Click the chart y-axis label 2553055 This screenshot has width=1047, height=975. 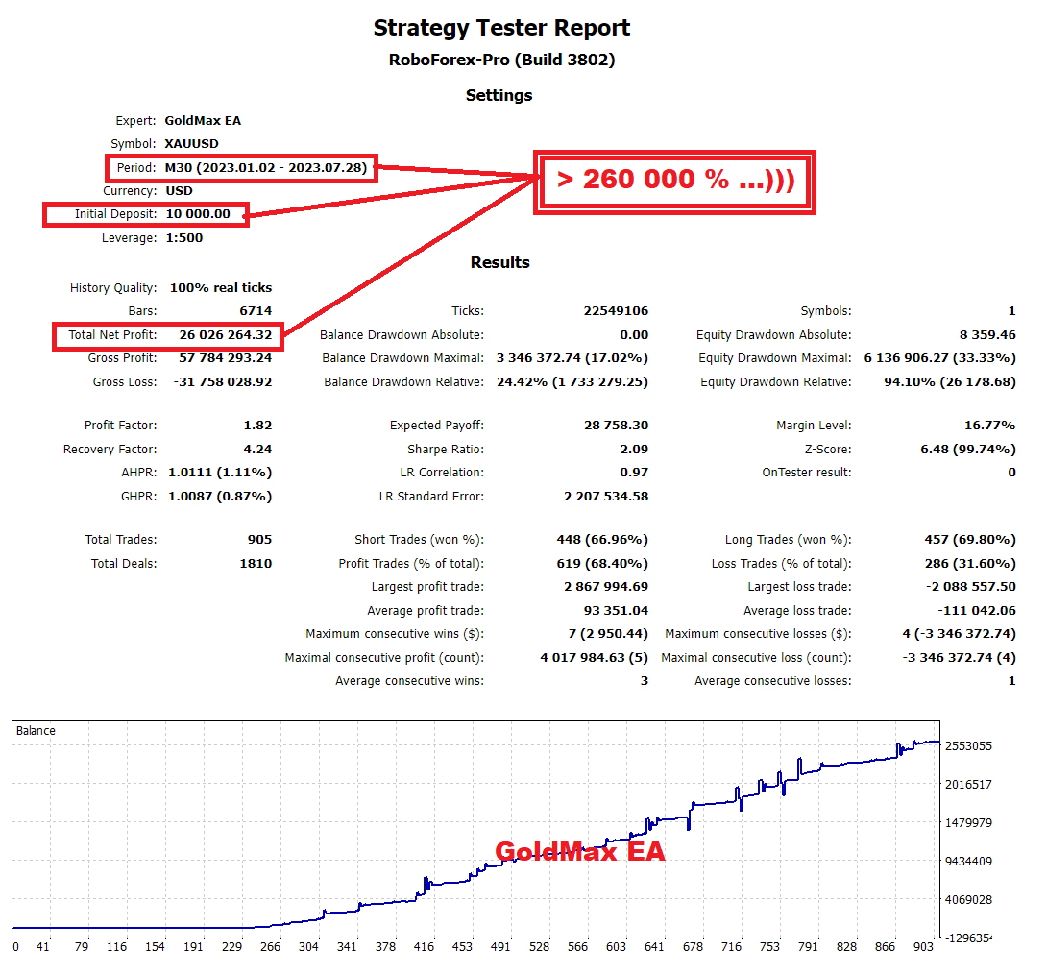pyautogui.click(x=968, y=746)
